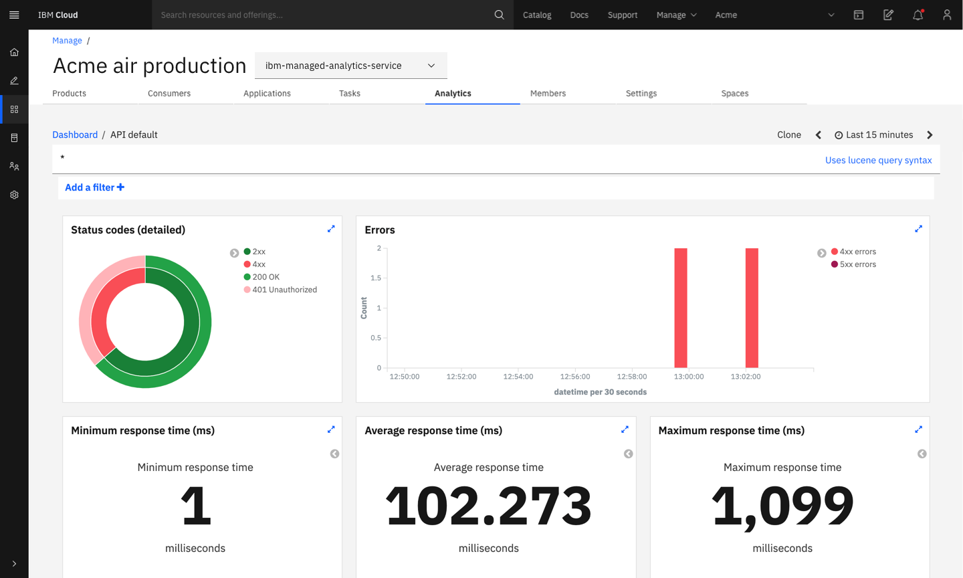Switch to the Settings tab
Screen dimensions: 963x578
coord(641,94)
